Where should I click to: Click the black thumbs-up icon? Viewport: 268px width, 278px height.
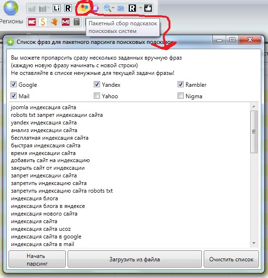pos(148,8)
